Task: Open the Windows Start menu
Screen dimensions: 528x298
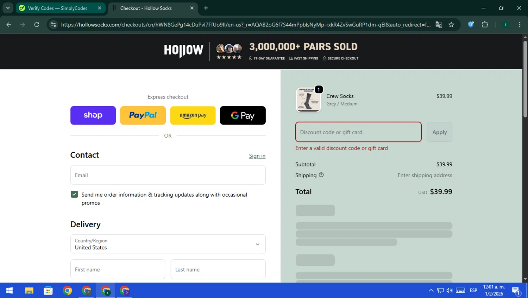Action: [10, 291]
